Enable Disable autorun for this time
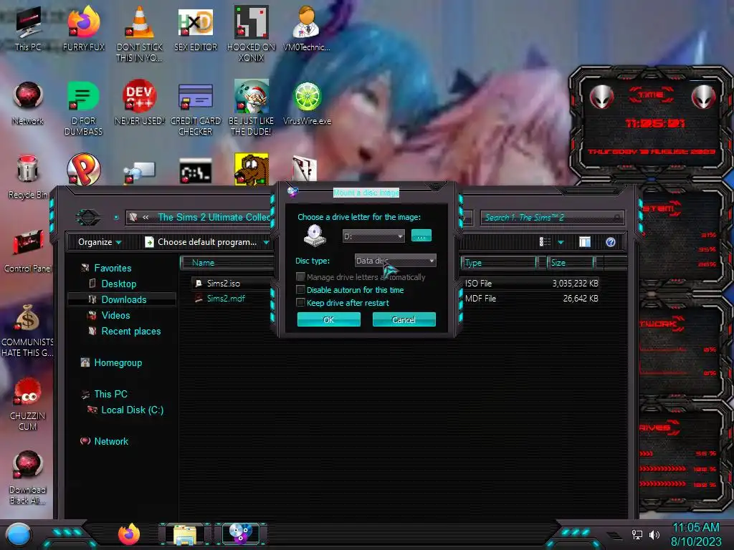 click(x=300, y=290)
